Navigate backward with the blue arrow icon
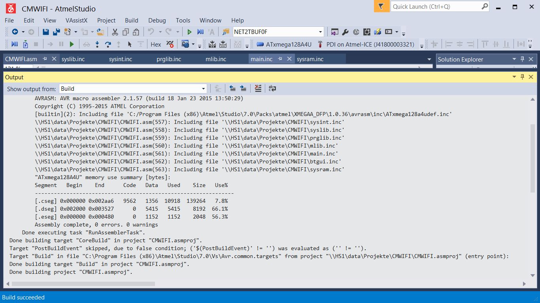The width and height of the screenshot is (540, 303). pos(15,32)
